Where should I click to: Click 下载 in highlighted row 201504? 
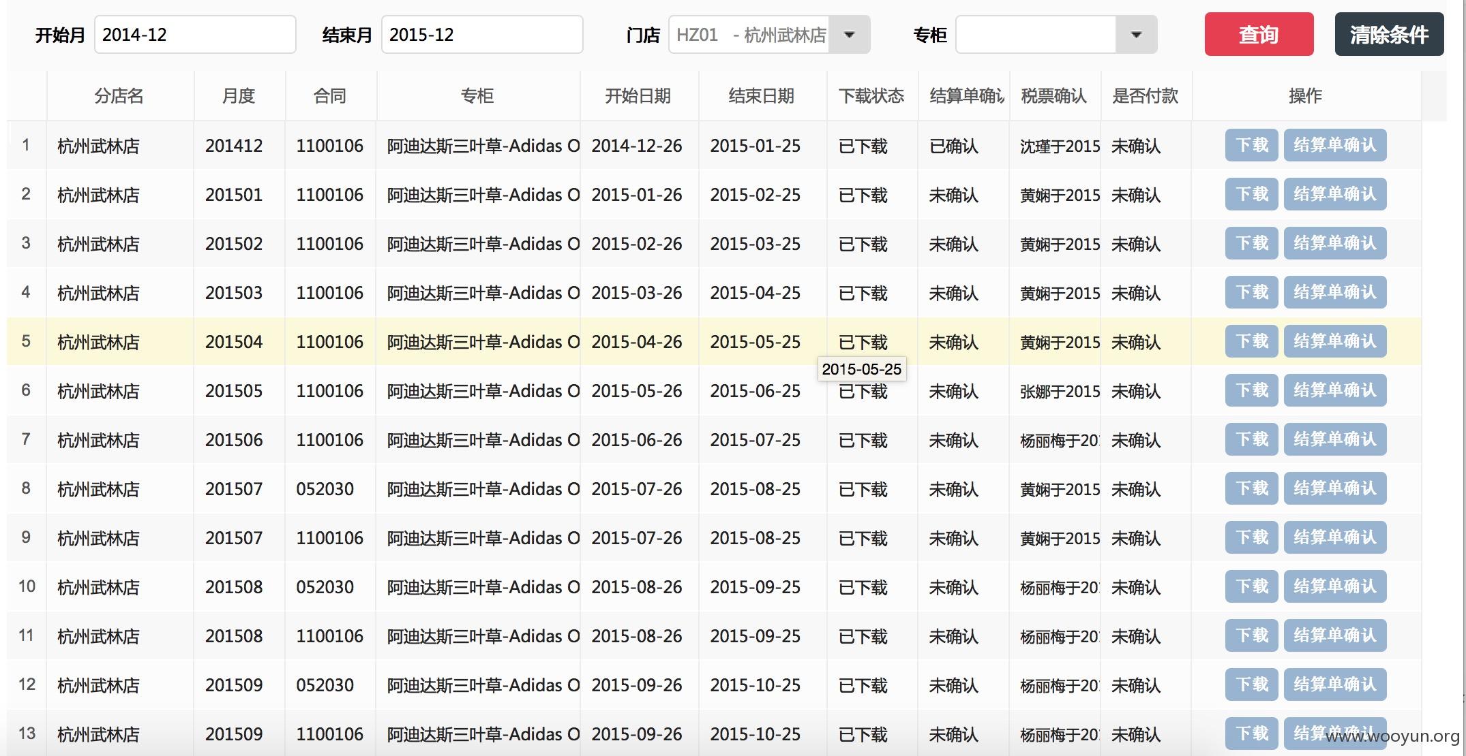coord(1252,341)
